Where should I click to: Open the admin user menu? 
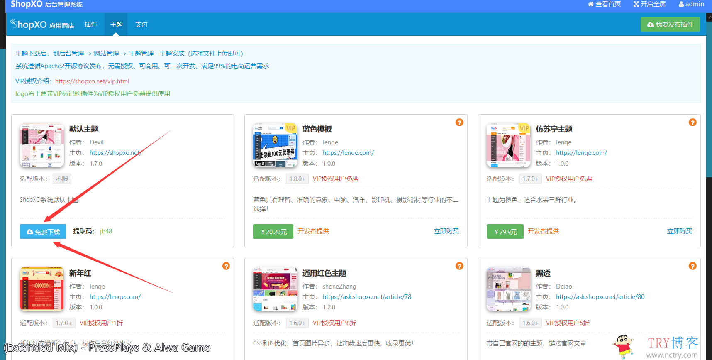tap(691, 4)
